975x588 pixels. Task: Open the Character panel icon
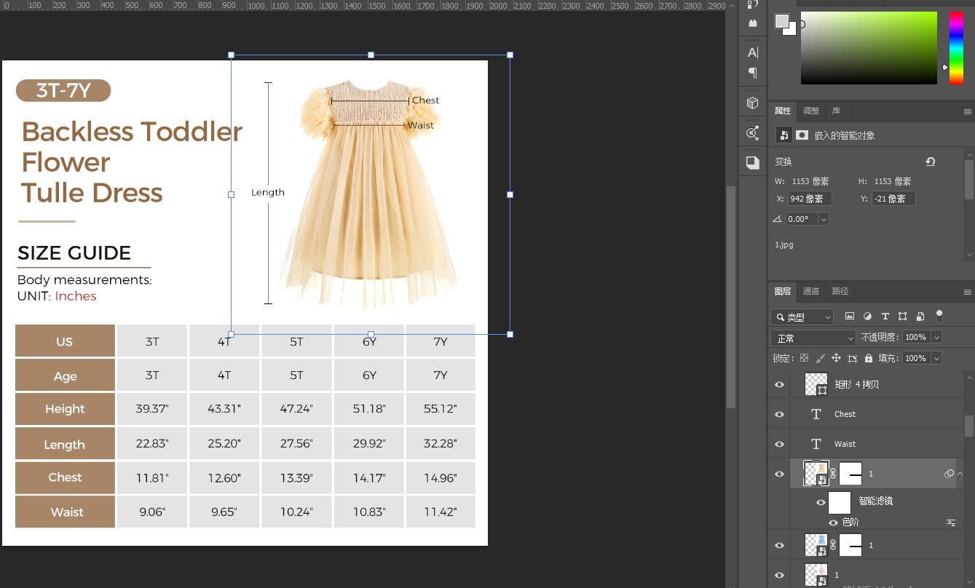pyautogui.click(x=753, y=52)
